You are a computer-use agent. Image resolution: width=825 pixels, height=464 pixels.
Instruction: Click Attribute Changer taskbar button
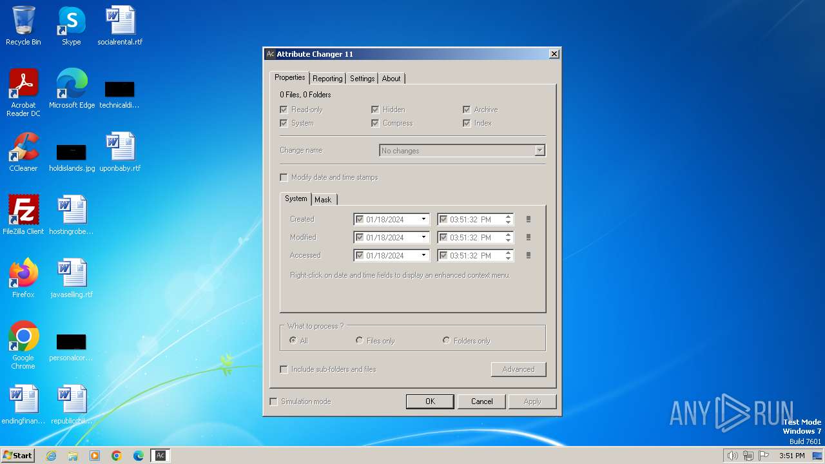click(160, 456)
